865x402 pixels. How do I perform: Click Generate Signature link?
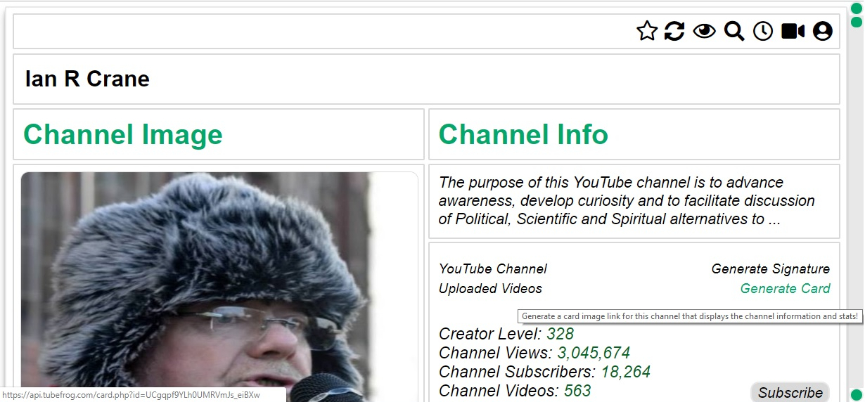point(771,269)
